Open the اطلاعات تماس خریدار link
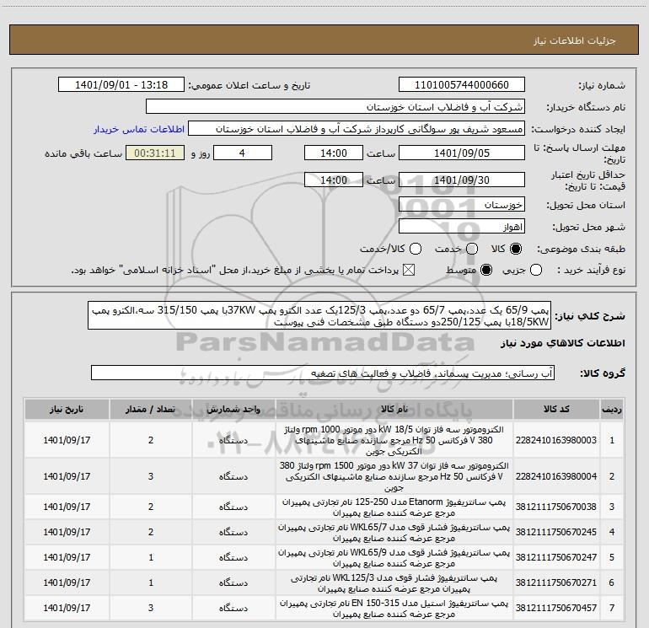This screenshot has height=628, width=649. tap(139, 129)
